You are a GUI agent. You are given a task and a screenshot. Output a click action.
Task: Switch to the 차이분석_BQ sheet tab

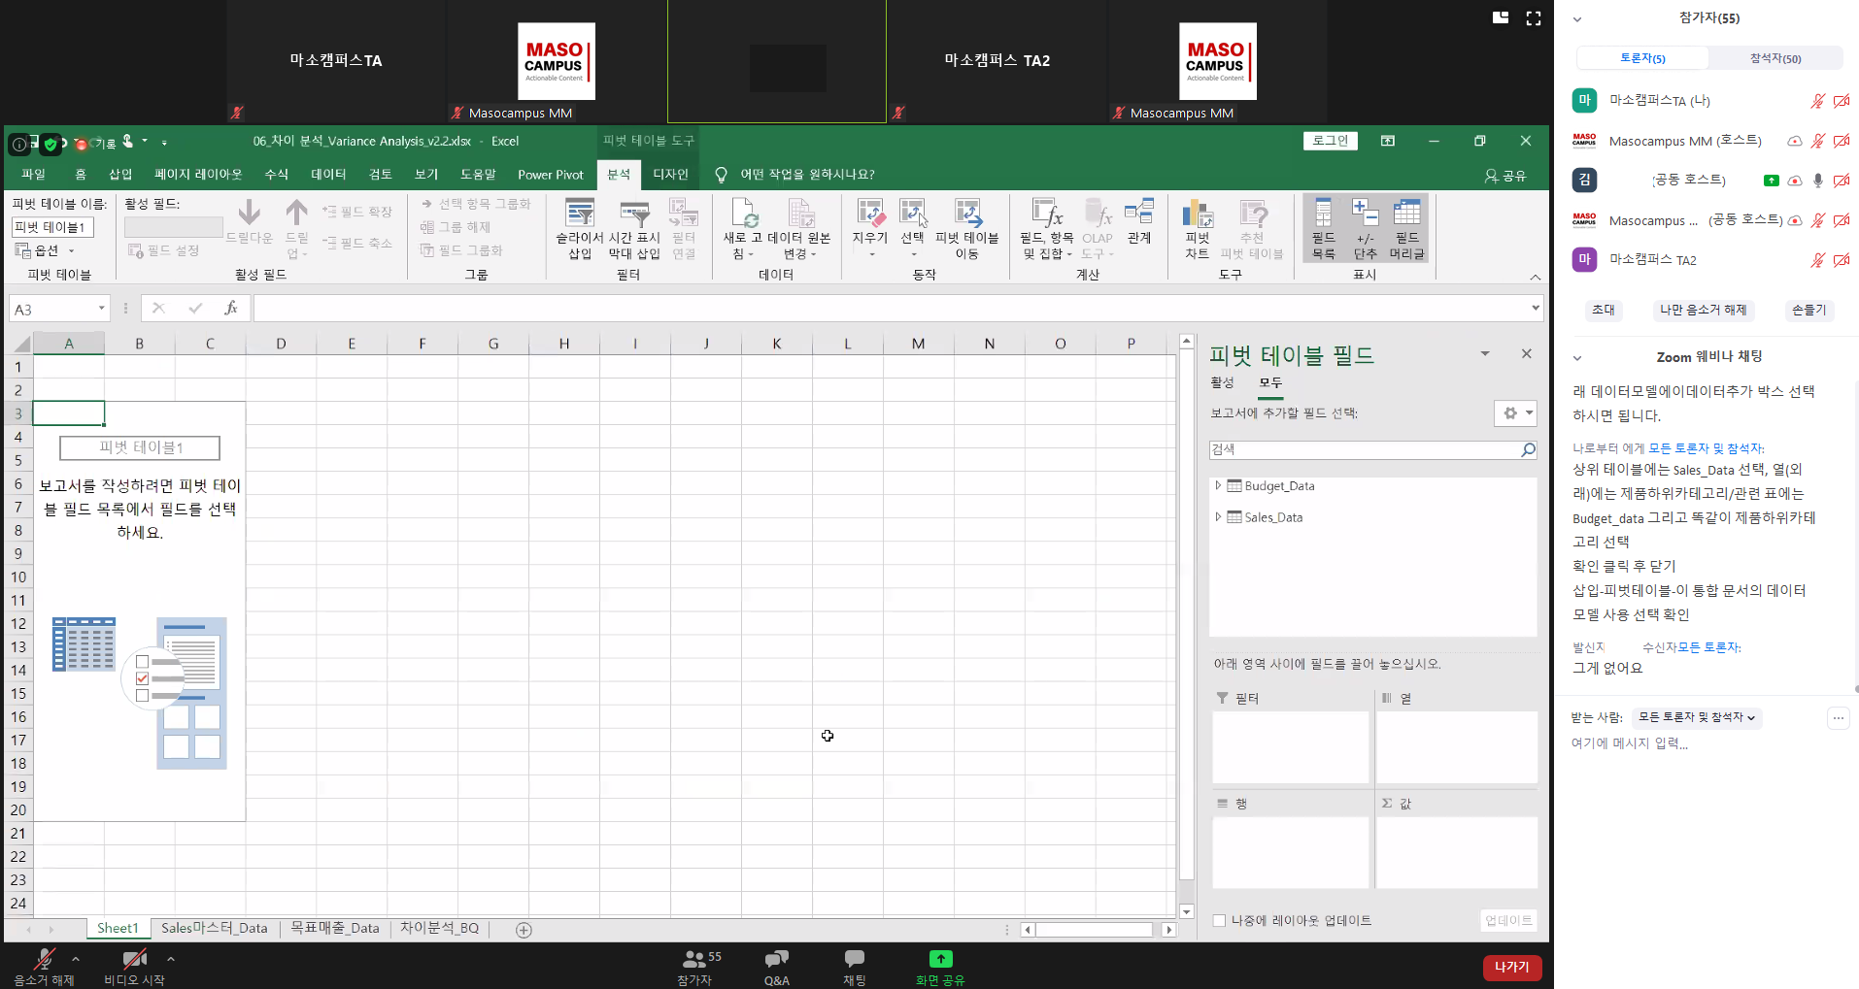[439, 928]
